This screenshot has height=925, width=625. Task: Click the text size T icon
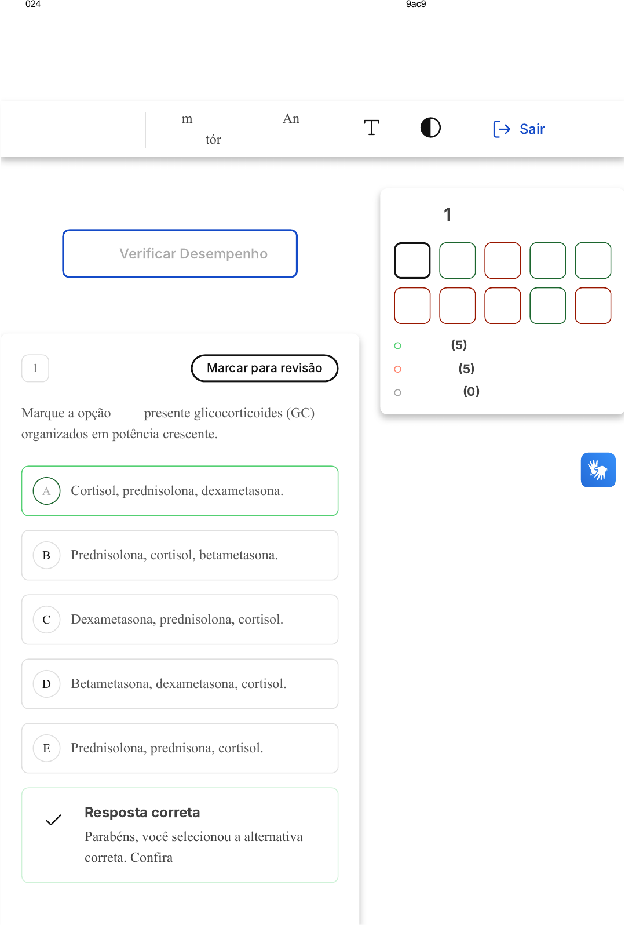pos(371,128)
